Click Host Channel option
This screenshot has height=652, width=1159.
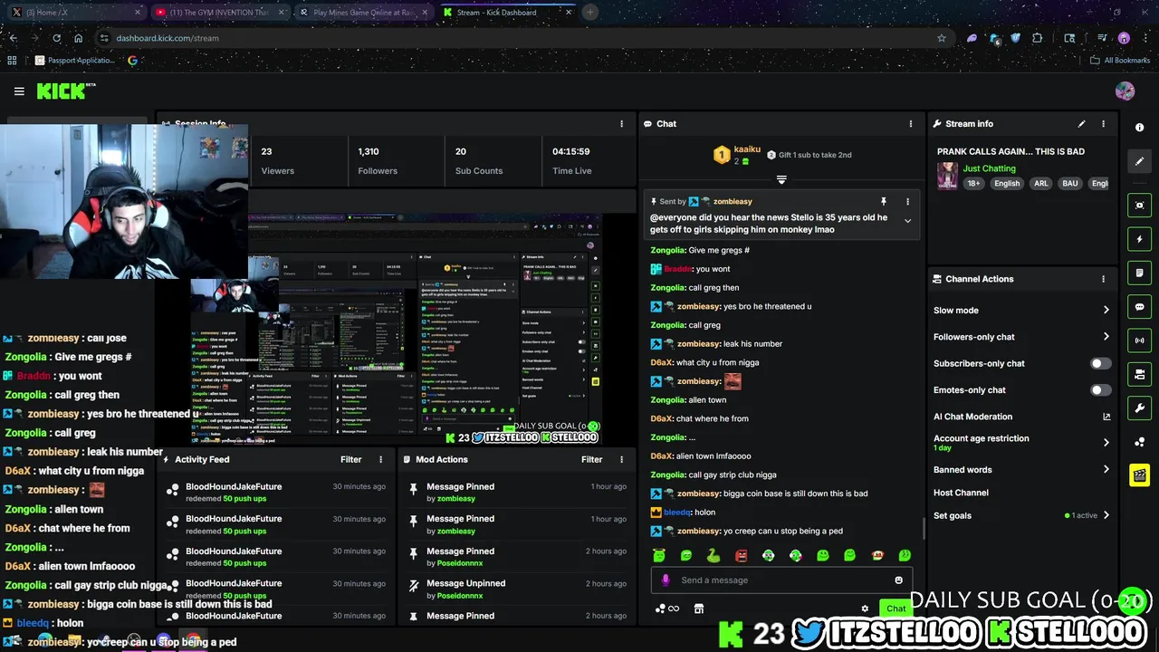[x=961, y=493]
